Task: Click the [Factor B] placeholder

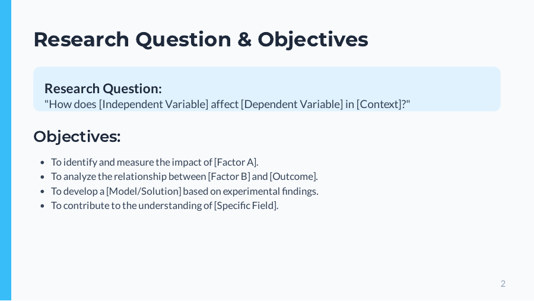Action: [228, 176]
